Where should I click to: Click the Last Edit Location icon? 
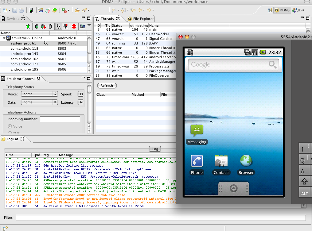[x=133, y=10]
